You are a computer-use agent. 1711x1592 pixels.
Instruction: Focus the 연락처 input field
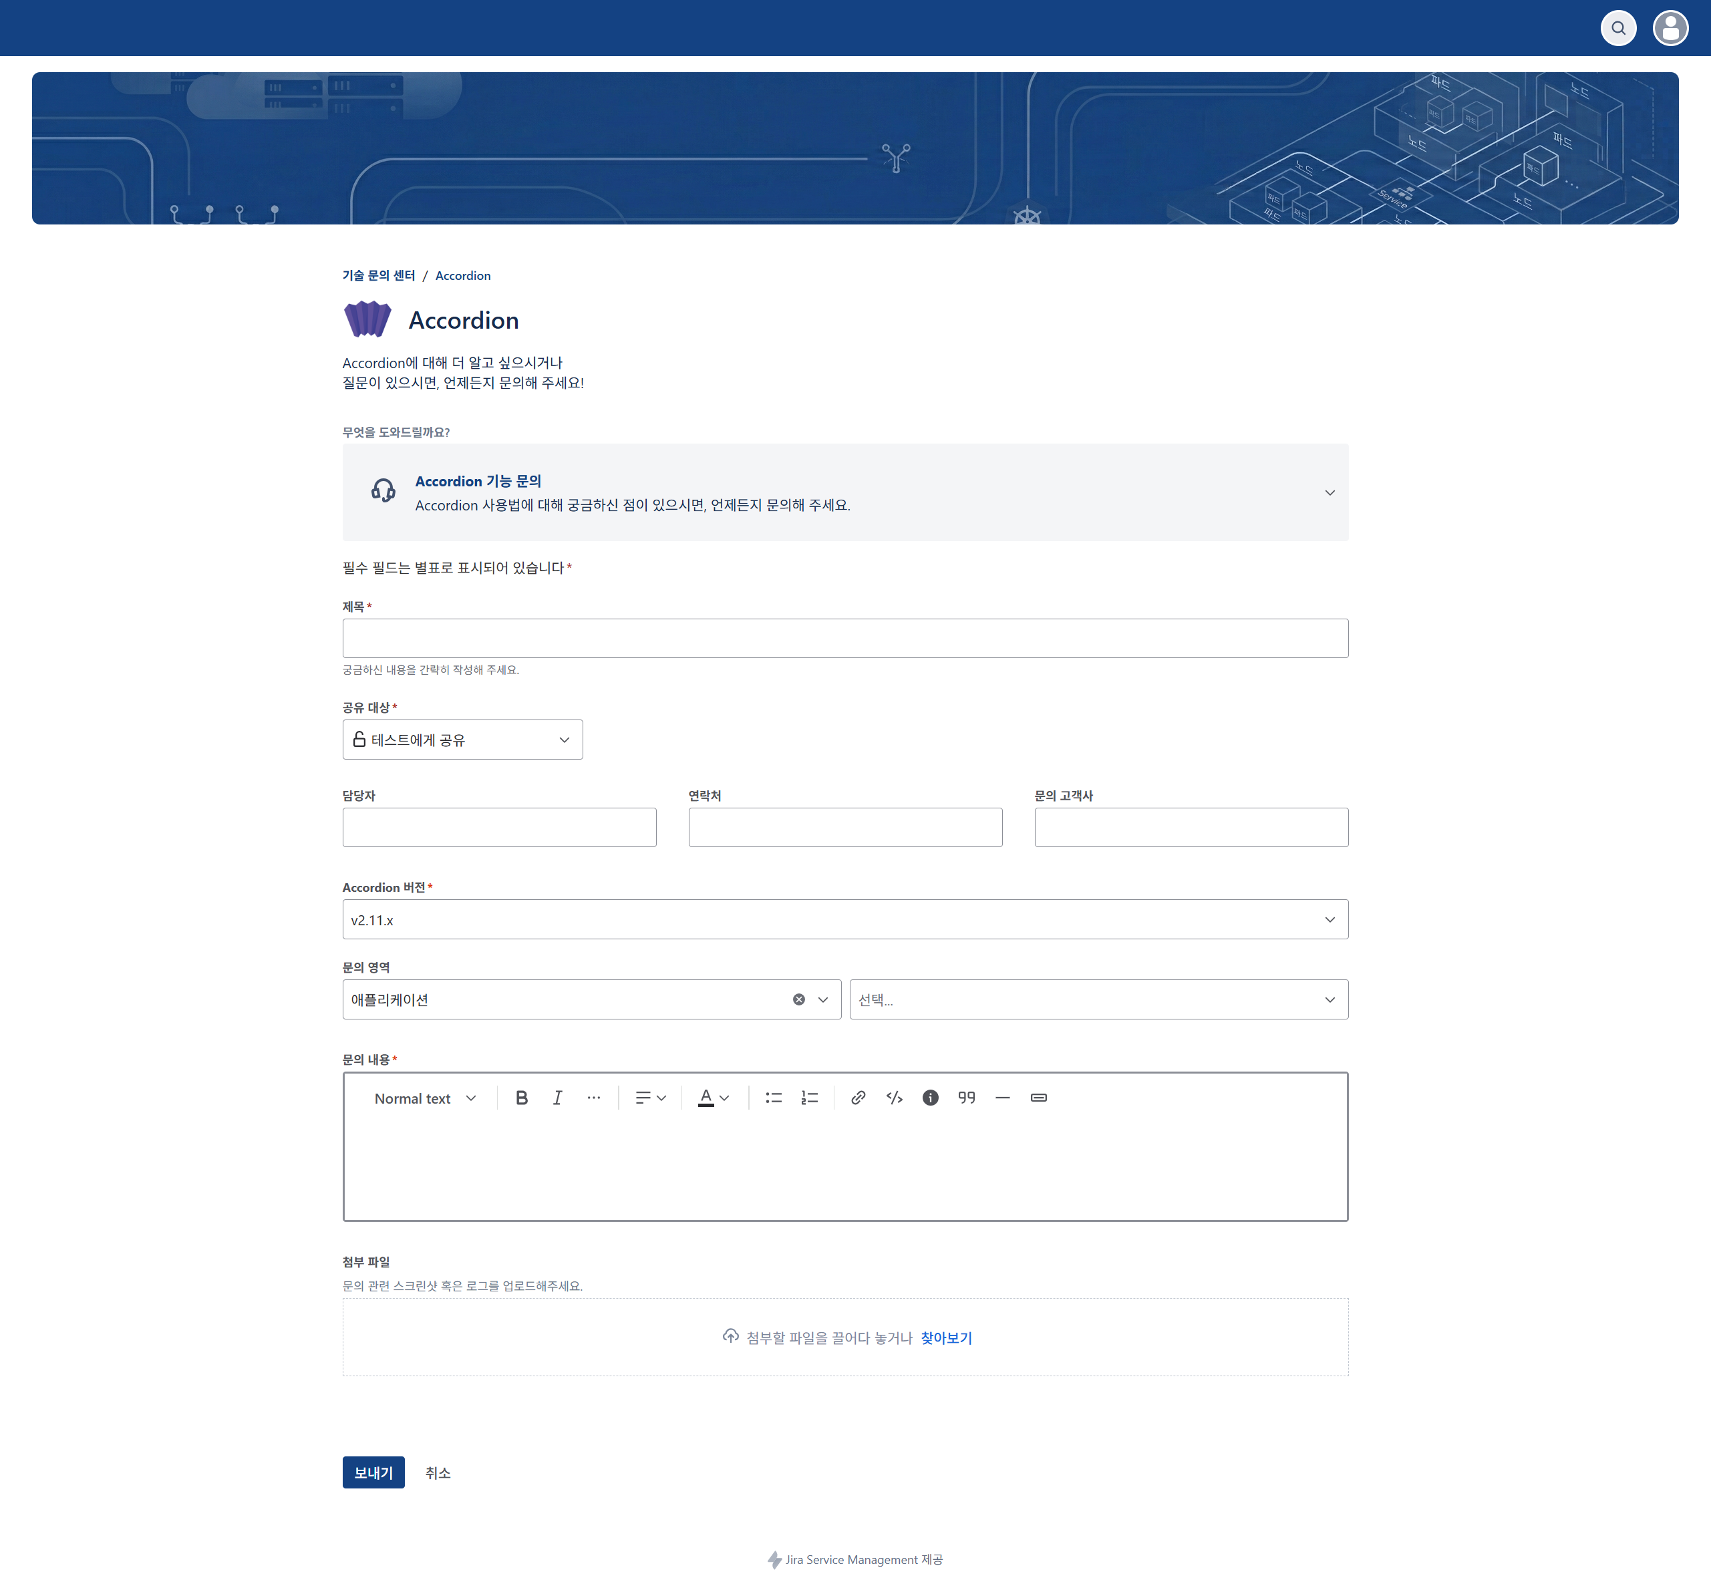point(845,827)
